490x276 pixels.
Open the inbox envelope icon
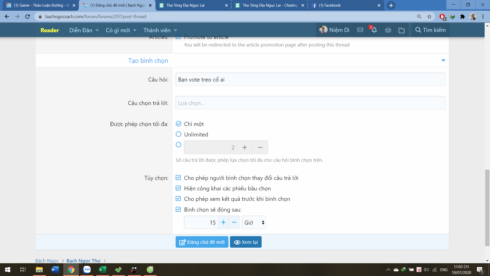(360, 30)
